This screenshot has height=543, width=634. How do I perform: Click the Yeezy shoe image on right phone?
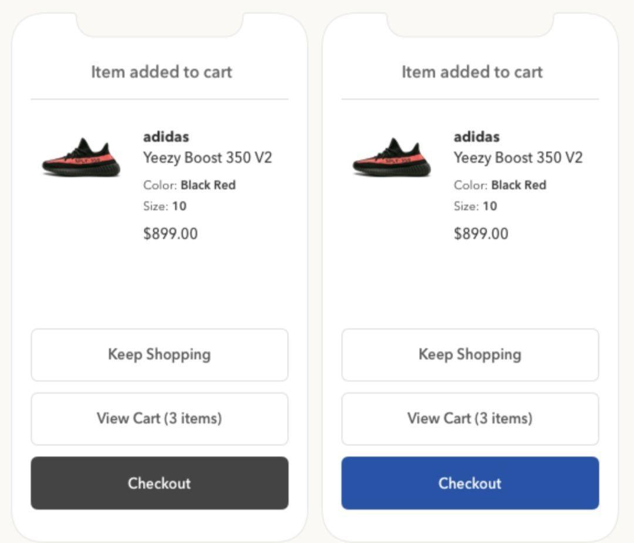click(392, 157)
